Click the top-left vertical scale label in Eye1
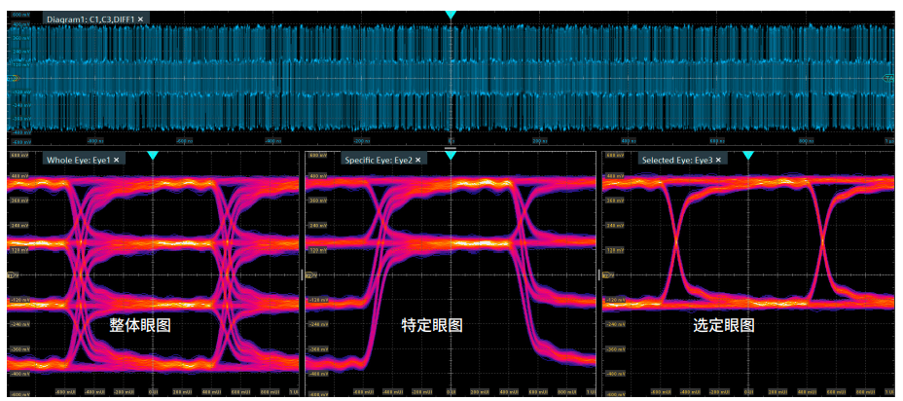 (18, 156)
